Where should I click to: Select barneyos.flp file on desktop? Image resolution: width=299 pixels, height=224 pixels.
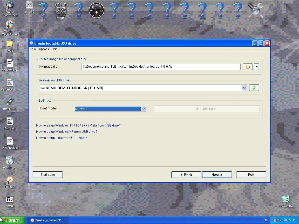pos(10,65)
